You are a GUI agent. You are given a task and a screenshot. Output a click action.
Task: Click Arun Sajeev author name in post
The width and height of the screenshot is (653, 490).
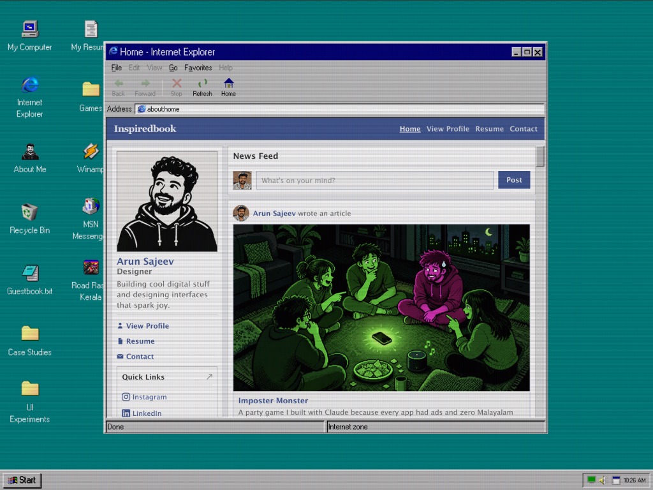(274, 213)
